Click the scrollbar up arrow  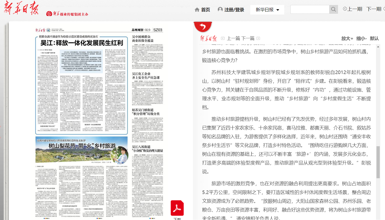378,47
